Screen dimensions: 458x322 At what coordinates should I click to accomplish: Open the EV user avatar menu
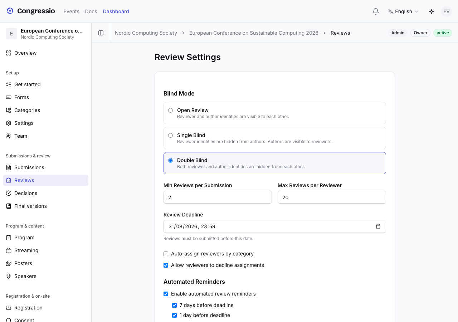pyautogui.click(x=447, y=11)
